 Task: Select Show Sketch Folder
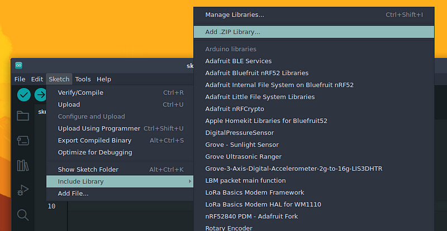click(x=120, y=170)
